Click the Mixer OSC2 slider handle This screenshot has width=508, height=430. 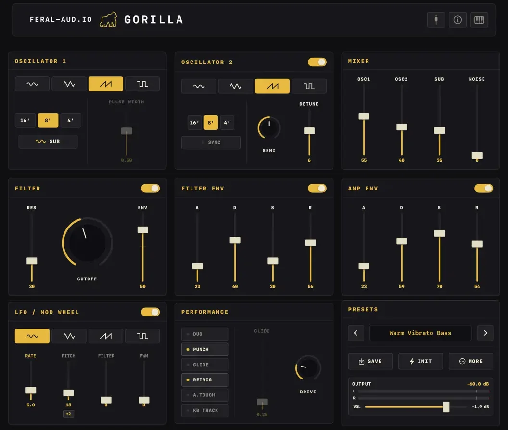pos(402,127)
